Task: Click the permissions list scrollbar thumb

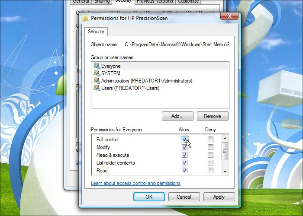Action: pyautogui.click(x=225, y=151)
